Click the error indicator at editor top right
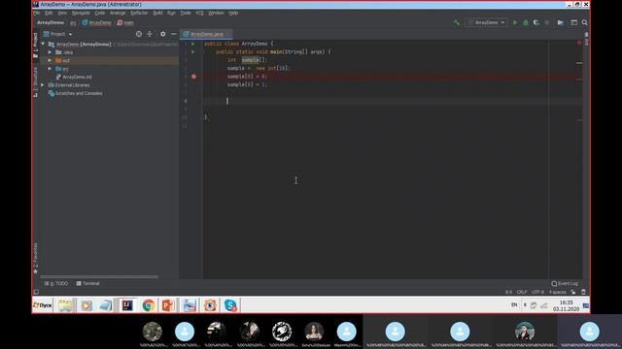The image size is (622, 349). point(579,43)
